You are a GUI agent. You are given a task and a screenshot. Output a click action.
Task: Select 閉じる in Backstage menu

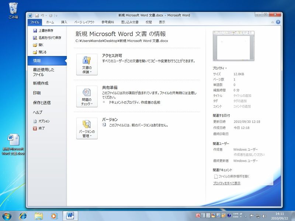(40, 52)
